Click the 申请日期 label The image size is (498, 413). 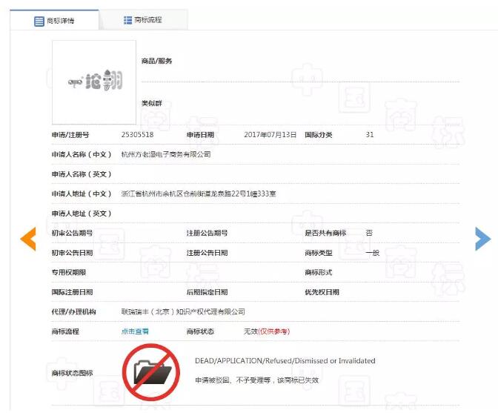pos(200,135)
